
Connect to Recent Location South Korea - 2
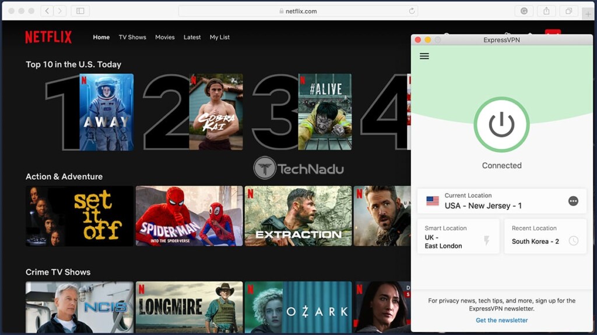pyautogui.click(x=545, y=237)
